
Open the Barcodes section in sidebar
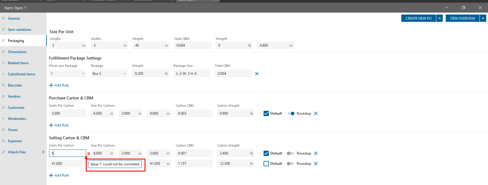tap(15, 85)
